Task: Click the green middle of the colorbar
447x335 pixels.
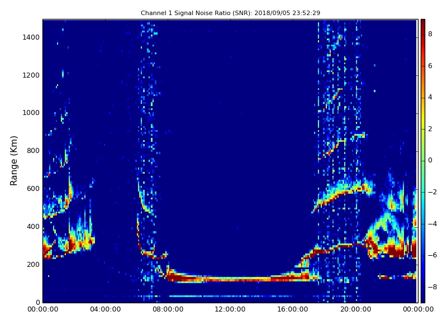Action: pos(423,161)
